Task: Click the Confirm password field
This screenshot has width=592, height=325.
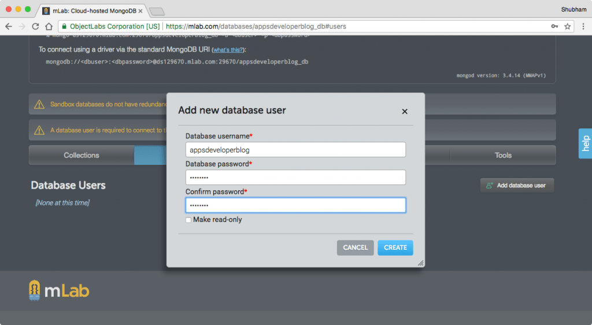Action: 295,205
